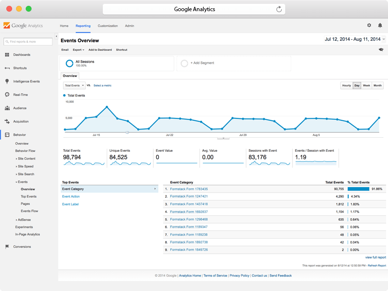
Task: Switch chart granularity to Month
Action: (x=377, y=85)
